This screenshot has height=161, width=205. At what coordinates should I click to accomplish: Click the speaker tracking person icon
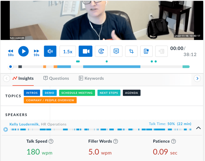[x=101, y=52]
